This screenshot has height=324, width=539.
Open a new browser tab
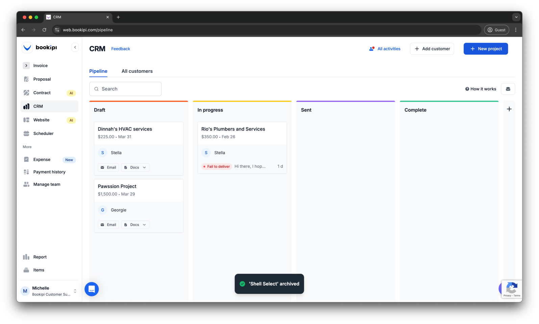[118, 17]
